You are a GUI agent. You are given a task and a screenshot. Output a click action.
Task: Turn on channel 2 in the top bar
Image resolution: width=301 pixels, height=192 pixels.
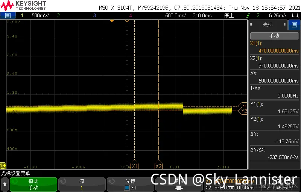58,15
